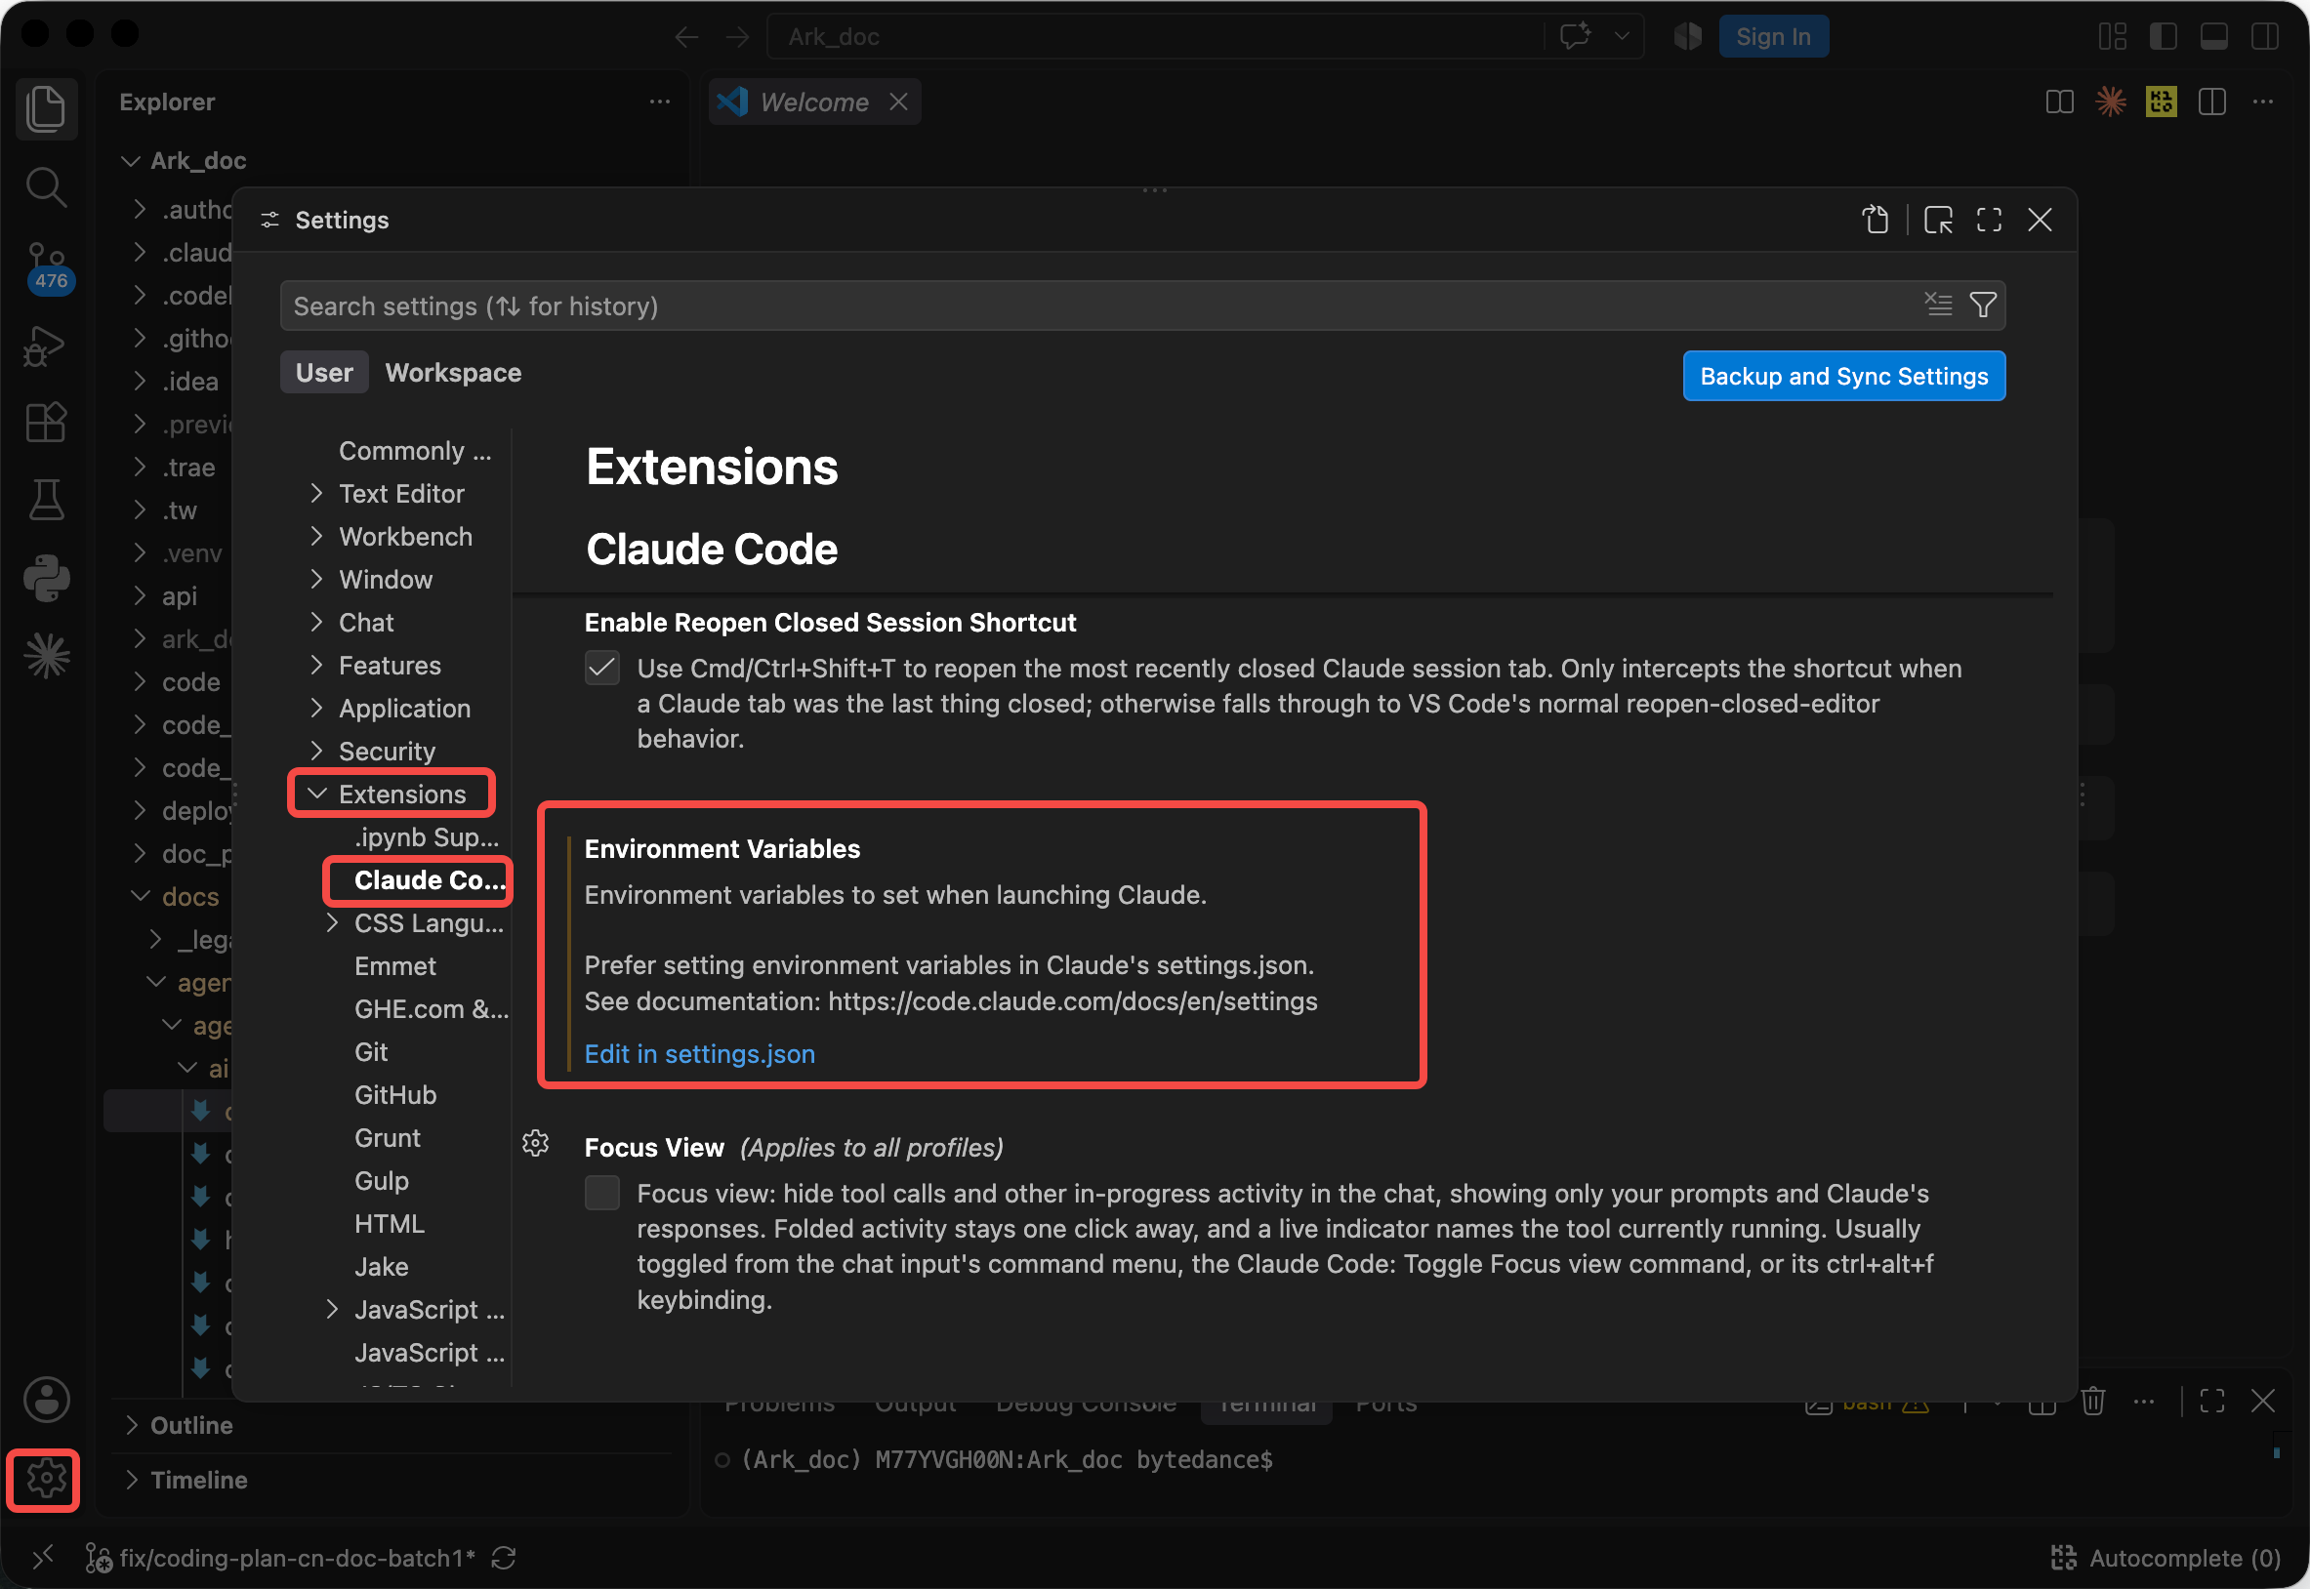Select the User settings tab

pyautogui.click(x=323, y=372)
